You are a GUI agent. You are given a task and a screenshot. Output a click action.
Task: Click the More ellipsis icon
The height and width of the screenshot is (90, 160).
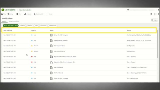47,14
